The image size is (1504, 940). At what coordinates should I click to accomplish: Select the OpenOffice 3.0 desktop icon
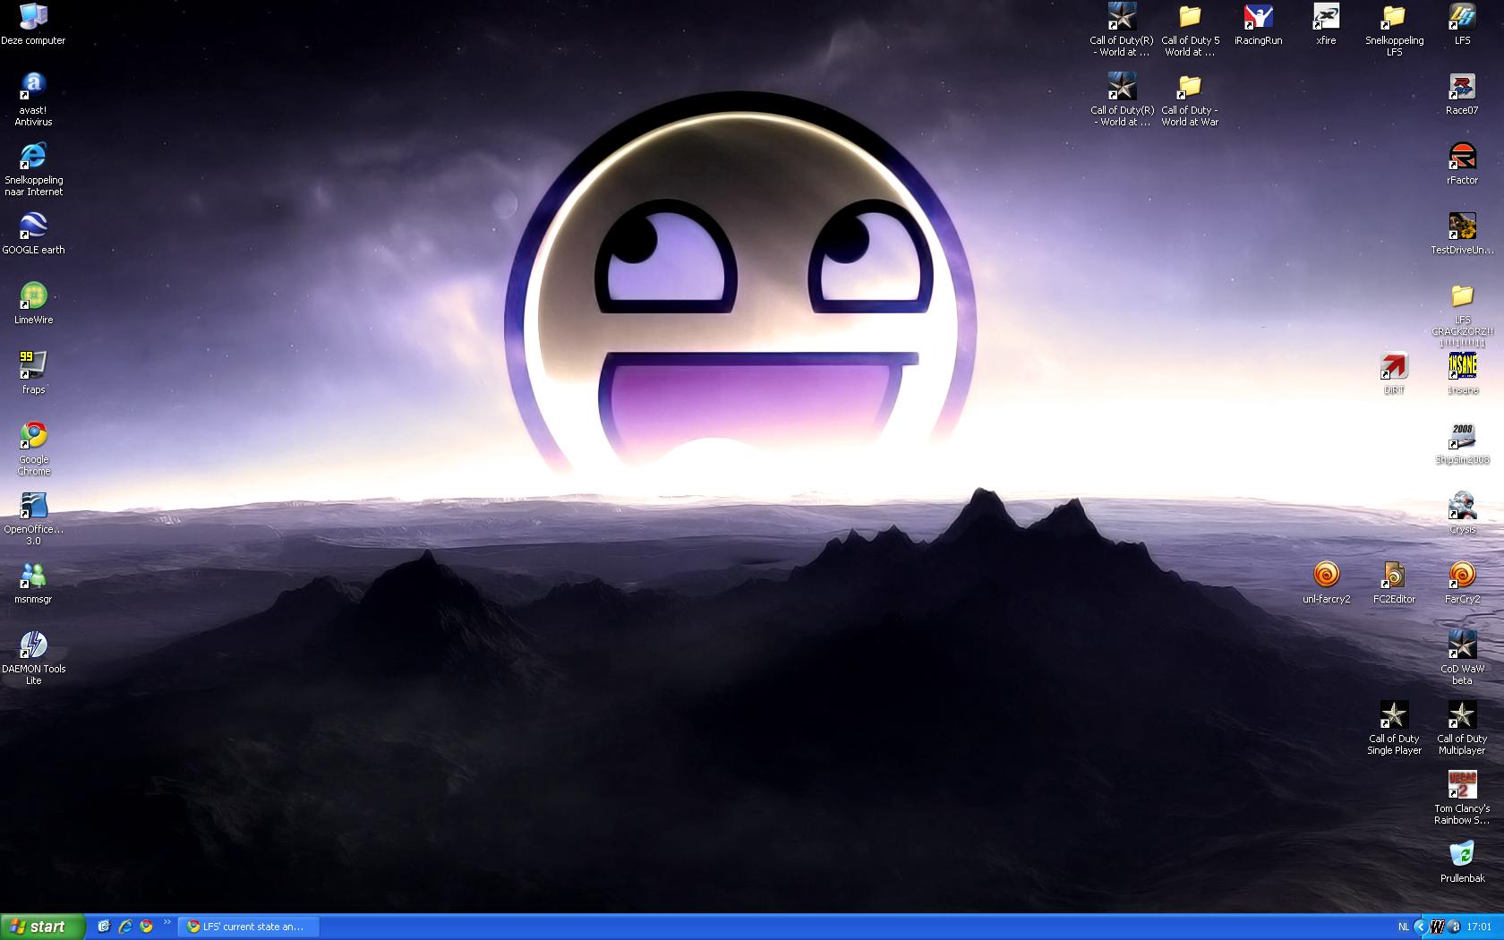[33, 518]
